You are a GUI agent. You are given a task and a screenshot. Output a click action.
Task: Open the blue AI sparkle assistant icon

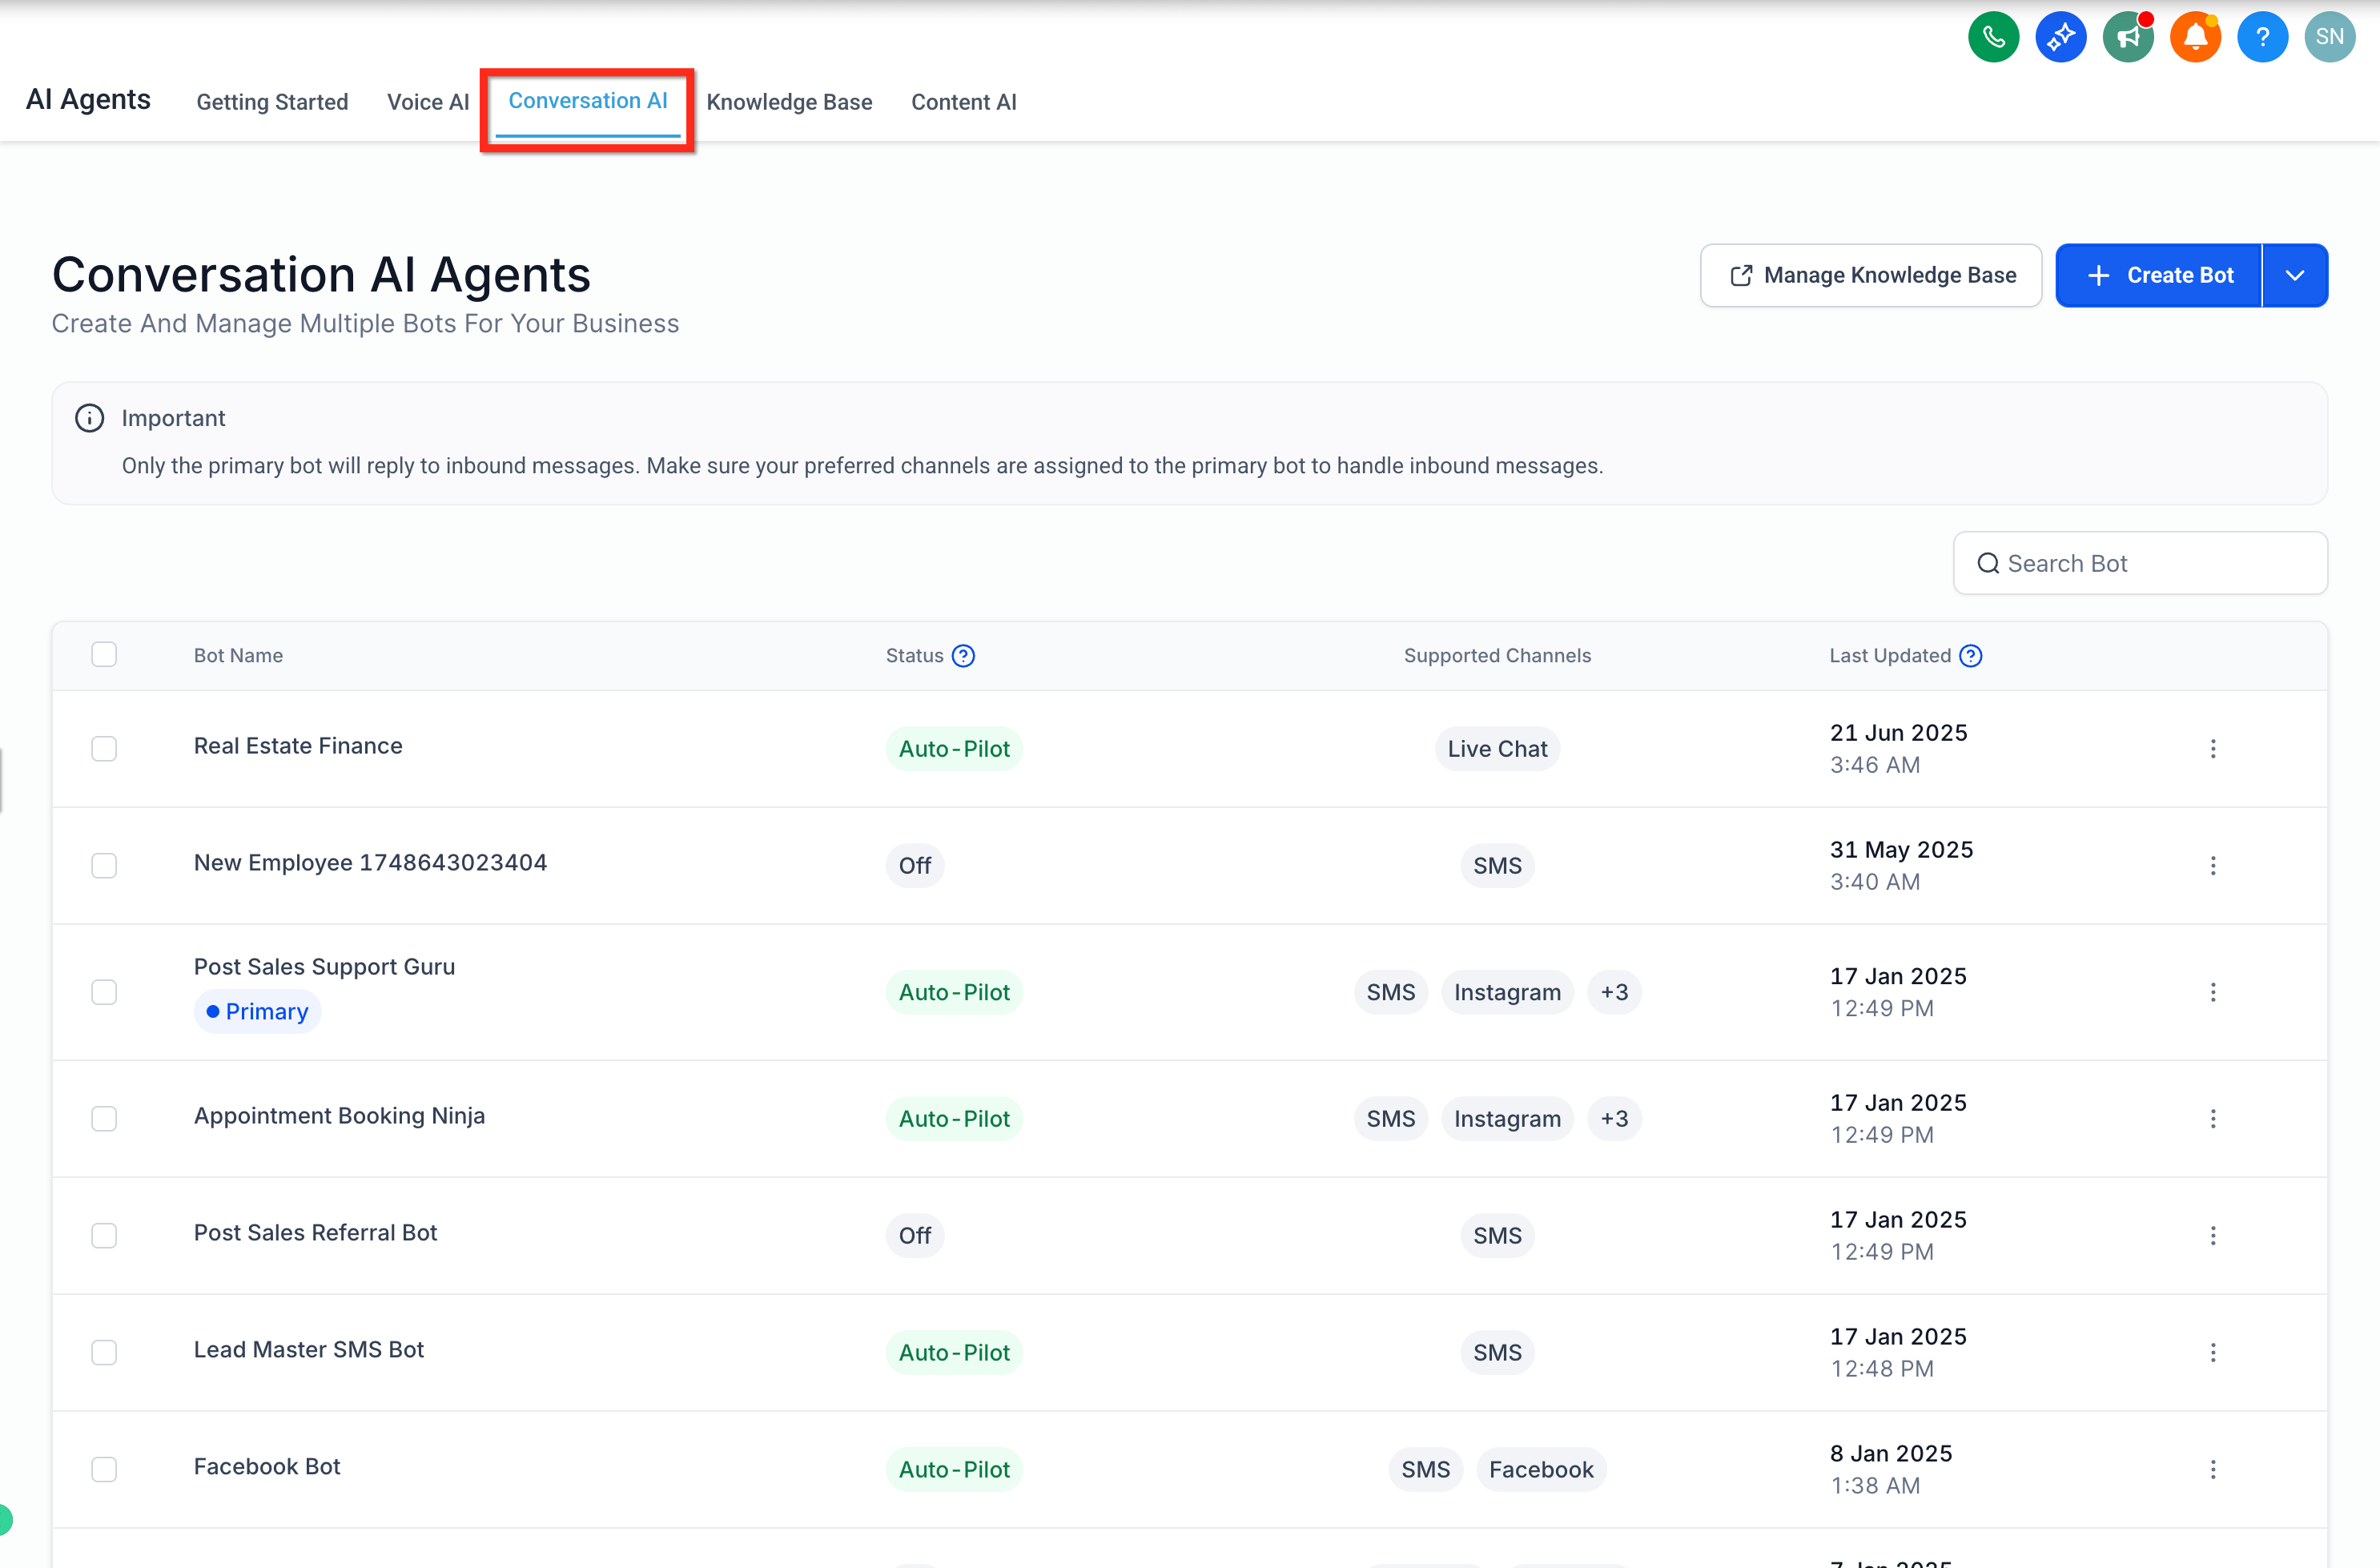coord(2060,37)
